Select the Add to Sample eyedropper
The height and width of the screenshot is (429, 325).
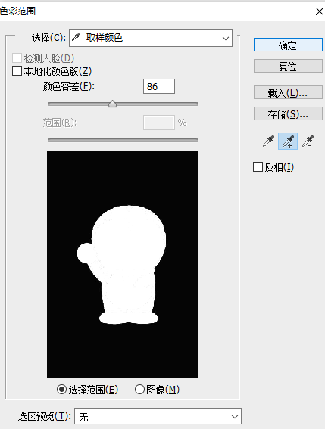288,141
